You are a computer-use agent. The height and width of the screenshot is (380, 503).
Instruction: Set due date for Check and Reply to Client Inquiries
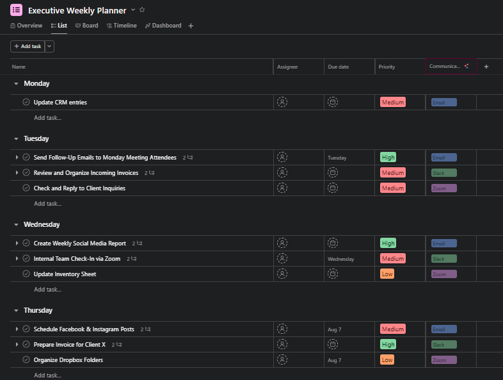point(333,188)
